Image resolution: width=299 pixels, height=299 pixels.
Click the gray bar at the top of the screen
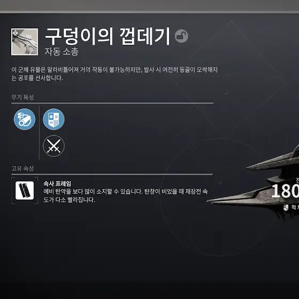click(149, 6)
